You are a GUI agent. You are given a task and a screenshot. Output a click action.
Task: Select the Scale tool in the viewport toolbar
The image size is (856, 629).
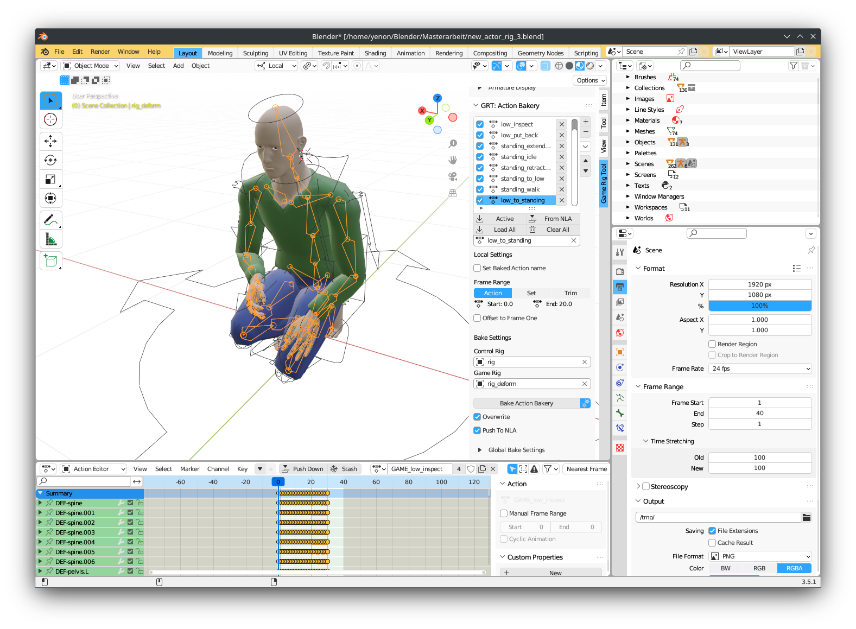click(x=50, y=179)
